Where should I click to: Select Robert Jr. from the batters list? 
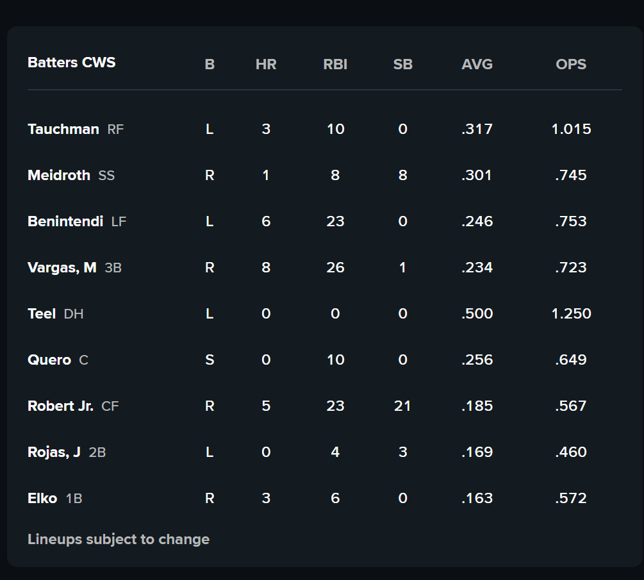[x=60, y=406]
